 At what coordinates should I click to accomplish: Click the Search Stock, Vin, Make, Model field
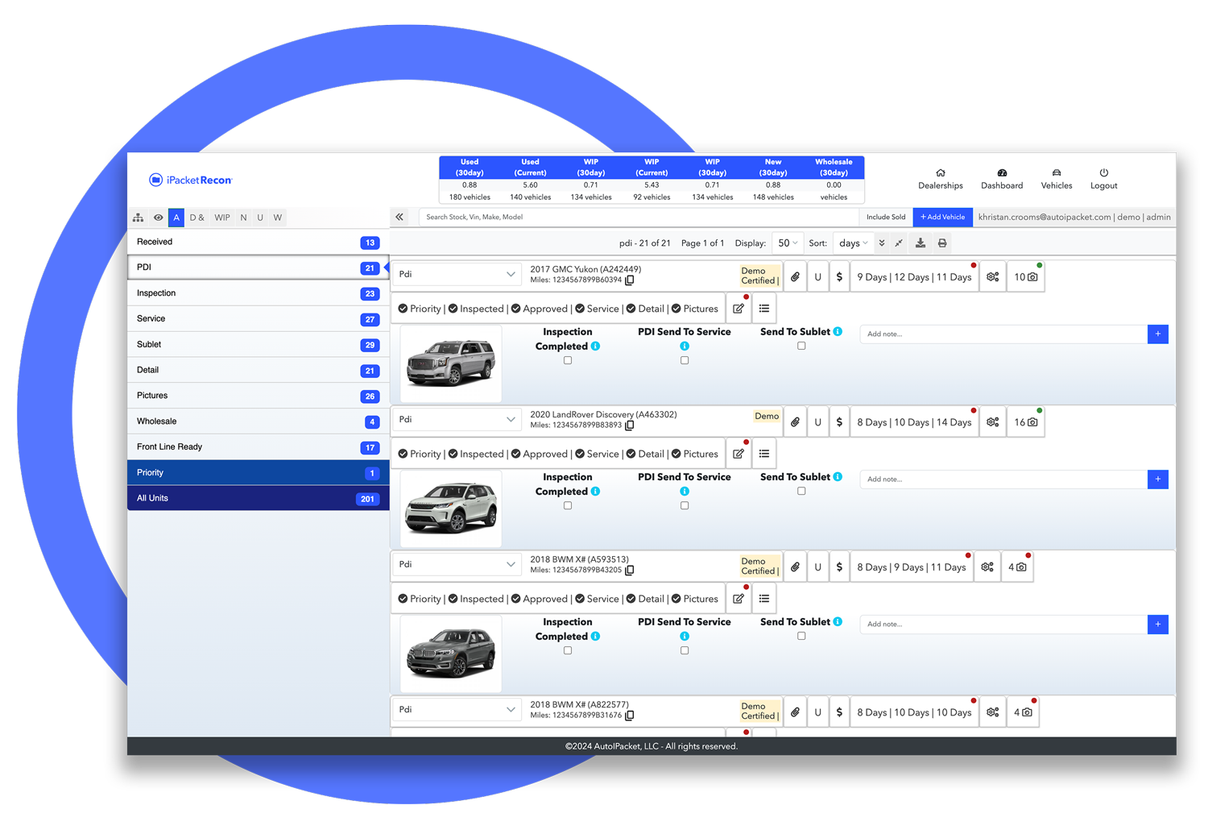636,217
